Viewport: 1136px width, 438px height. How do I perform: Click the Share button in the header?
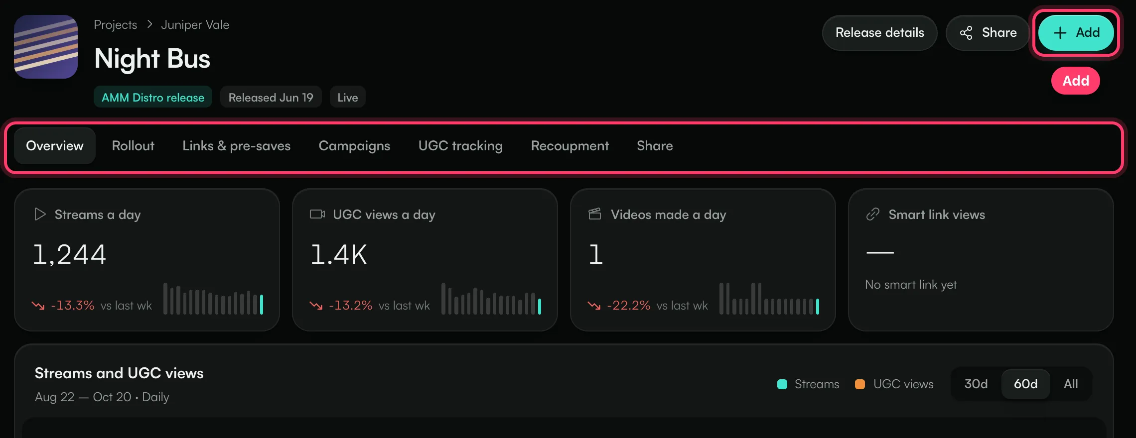coord(988,33)
